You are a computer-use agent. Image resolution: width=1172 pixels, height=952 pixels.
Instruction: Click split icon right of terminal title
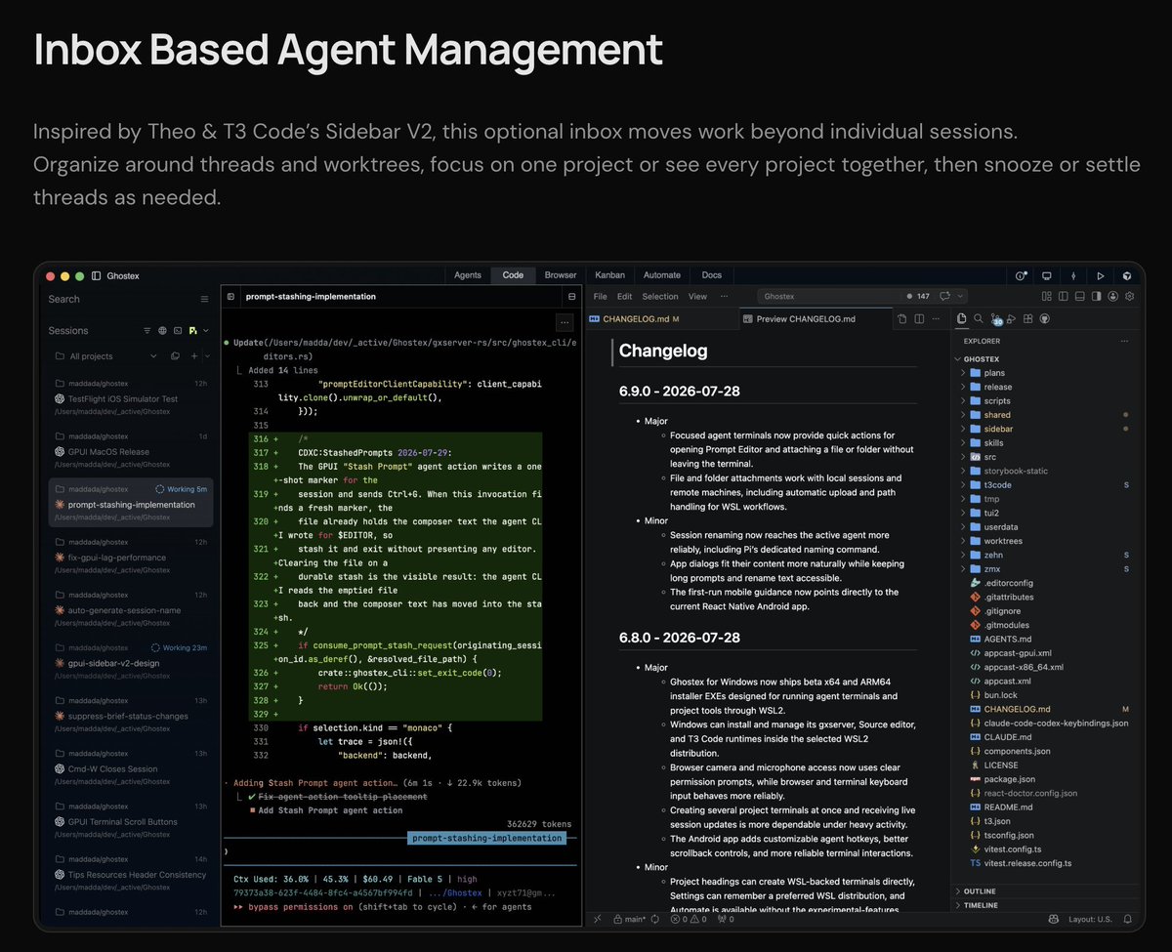coord(571,297)
